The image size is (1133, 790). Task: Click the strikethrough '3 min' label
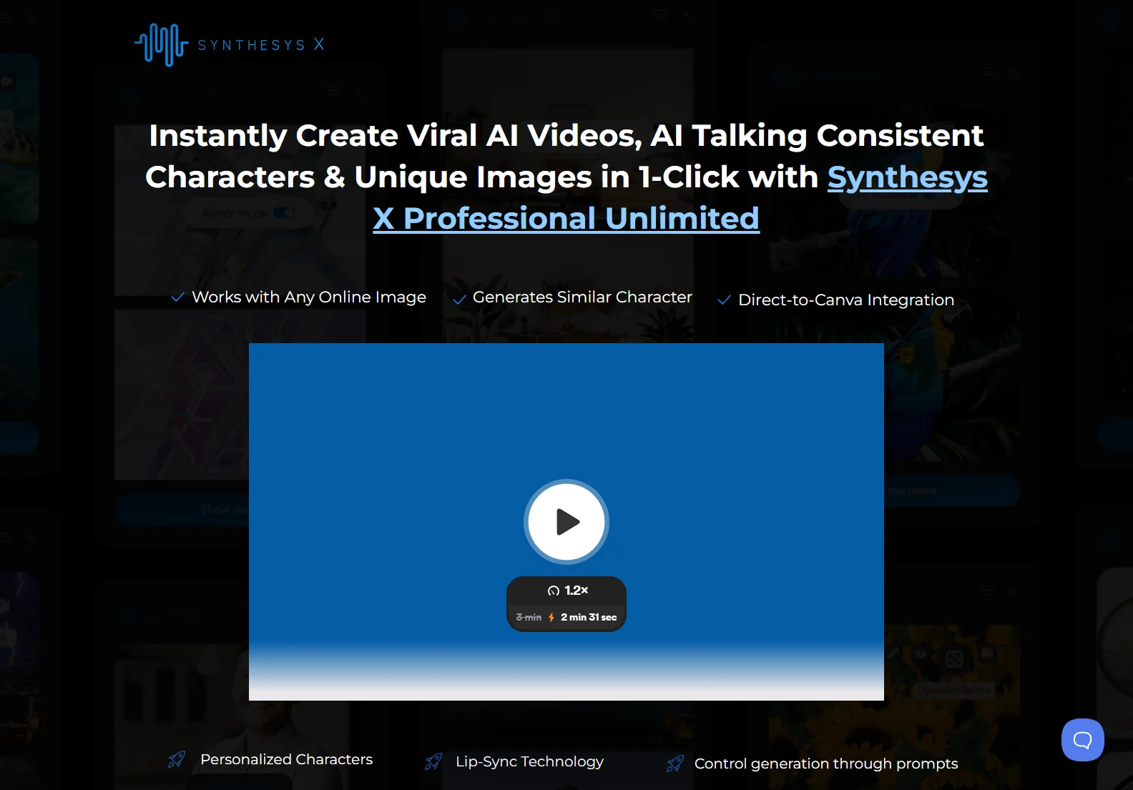point(529,617)
